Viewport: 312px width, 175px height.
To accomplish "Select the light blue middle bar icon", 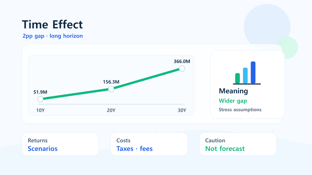I will tap(245, 75).
